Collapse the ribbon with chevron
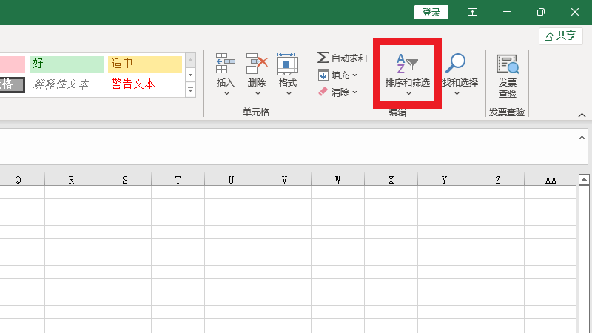 582,115
